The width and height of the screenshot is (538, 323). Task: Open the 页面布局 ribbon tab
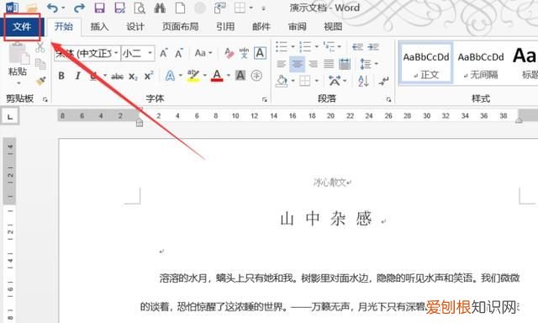[181, 27]
